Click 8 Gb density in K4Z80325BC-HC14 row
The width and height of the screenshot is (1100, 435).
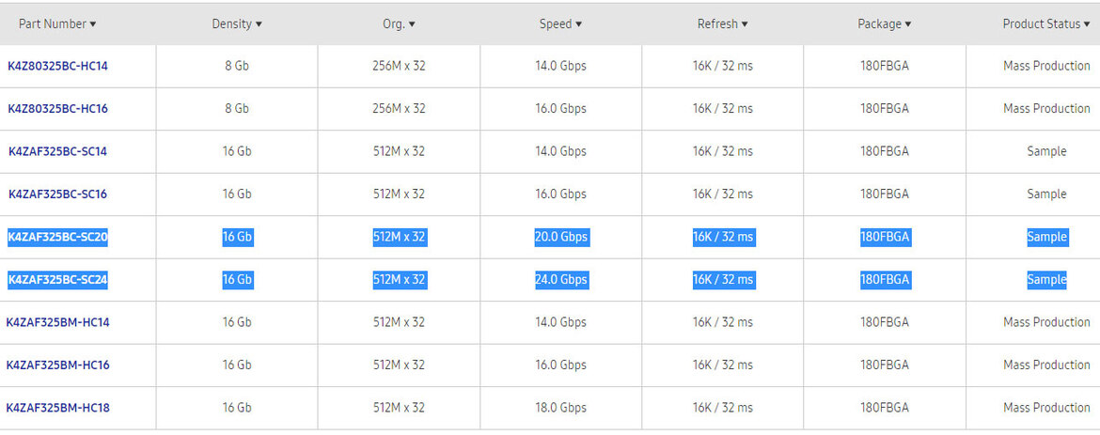(x=237, y=66)
